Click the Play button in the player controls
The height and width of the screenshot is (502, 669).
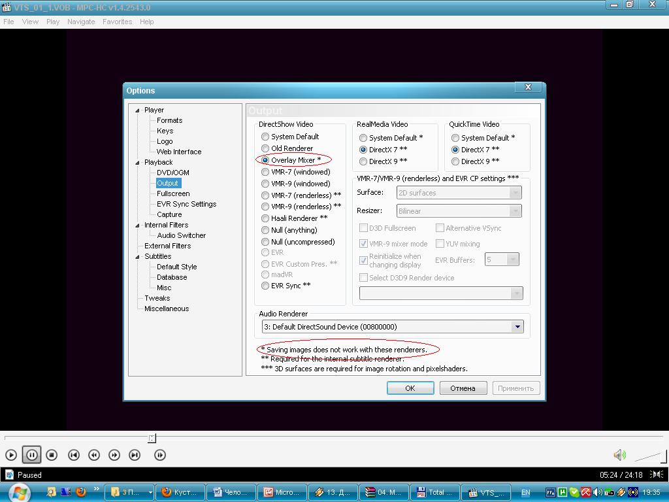[x=11, y=455]
